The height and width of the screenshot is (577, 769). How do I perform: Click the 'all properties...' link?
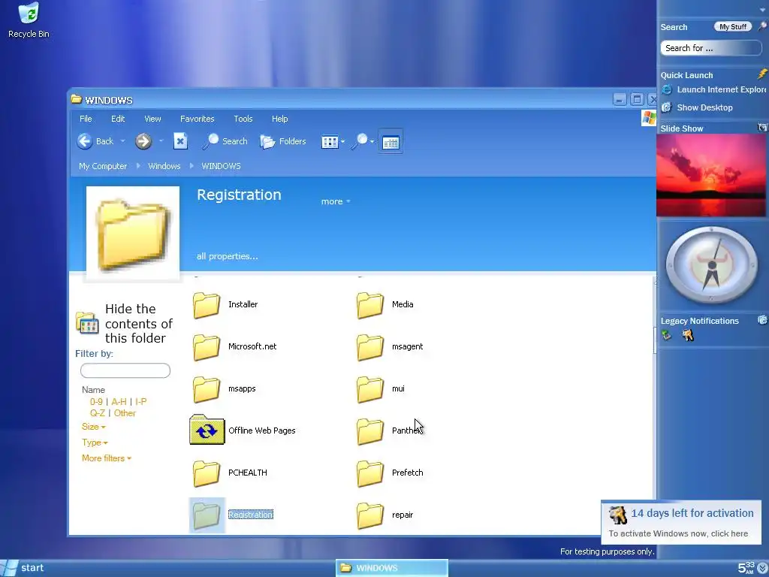point(227,256)
